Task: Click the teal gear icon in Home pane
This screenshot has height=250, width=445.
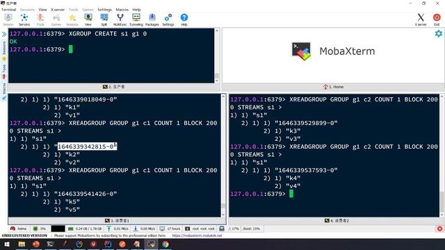Action: [439, 34]
